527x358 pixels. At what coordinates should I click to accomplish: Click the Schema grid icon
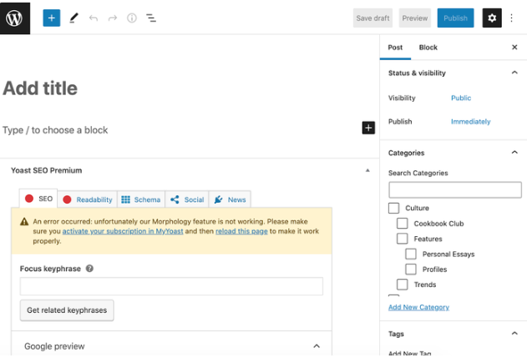click(126, 199)
